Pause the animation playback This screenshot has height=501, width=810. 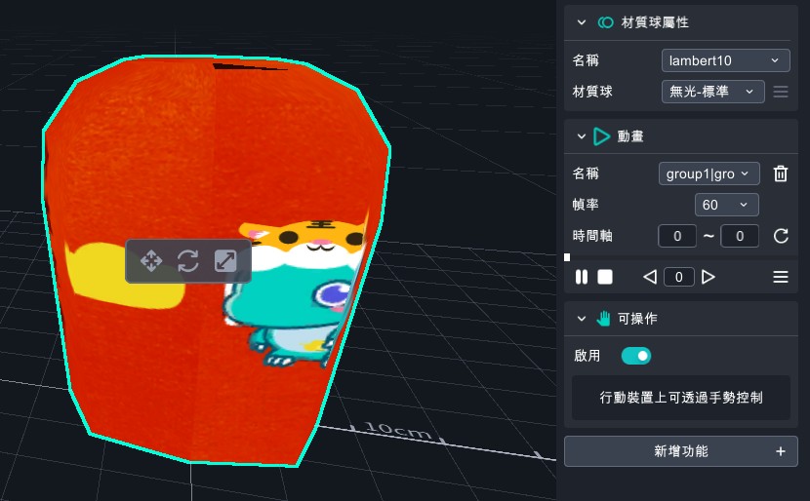[x=582, y=277]
